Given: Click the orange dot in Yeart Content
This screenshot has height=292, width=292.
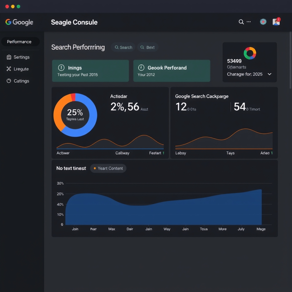Looking at the screenshot, I should (95, 168).
